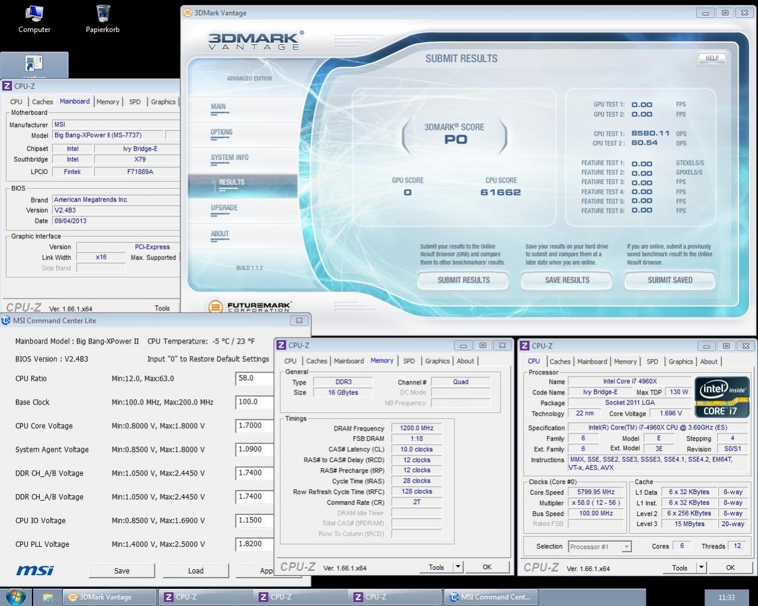Click OK in Memory CPU-Z window

pyautogui.click(x=487, y=567)
